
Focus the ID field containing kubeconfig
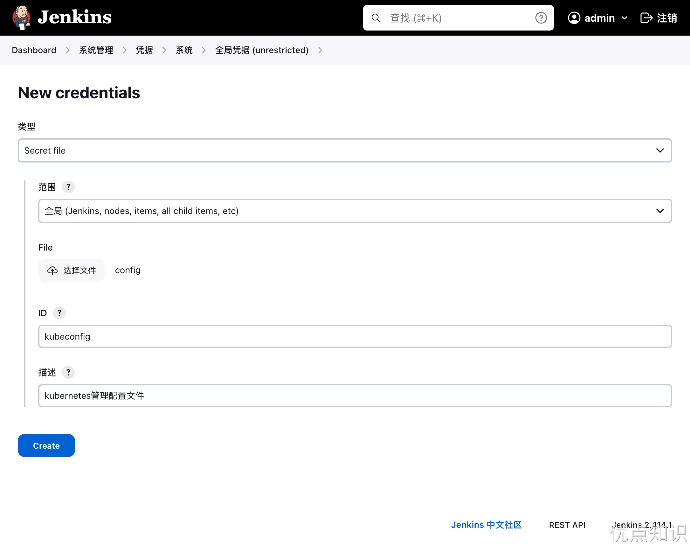pyautogui.click(x=355, y=336)
